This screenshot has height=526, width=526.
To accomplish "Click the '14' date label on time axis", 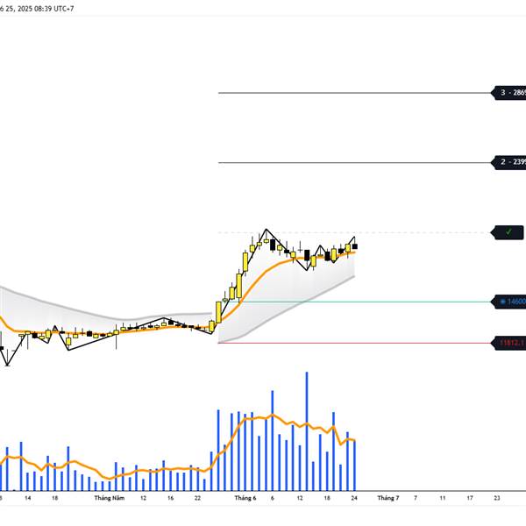I will coord(27,498).
